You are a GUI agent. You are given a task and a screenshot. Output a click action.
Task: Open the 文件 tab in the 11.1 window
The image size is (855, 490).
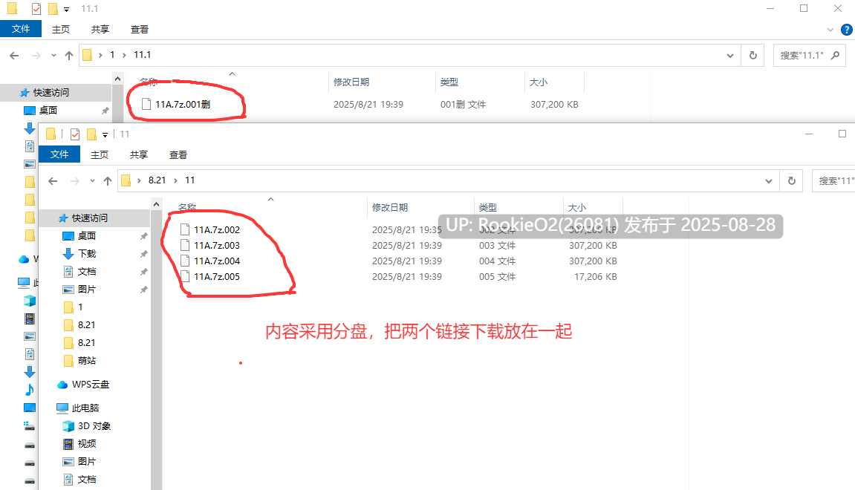coord(21,29)
